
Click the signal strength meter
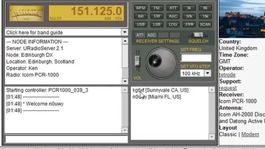coord(26,13)
